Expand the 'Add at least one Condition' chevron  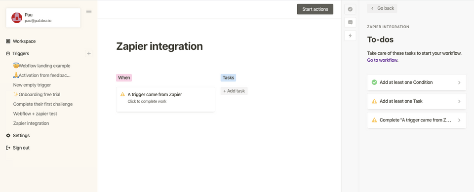click(459, 82)
